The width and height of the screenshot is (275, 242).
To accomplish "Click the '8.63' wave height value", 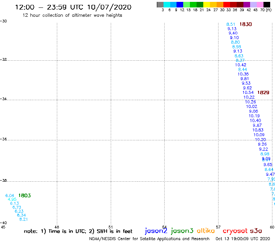I will [x=239, y=56].
